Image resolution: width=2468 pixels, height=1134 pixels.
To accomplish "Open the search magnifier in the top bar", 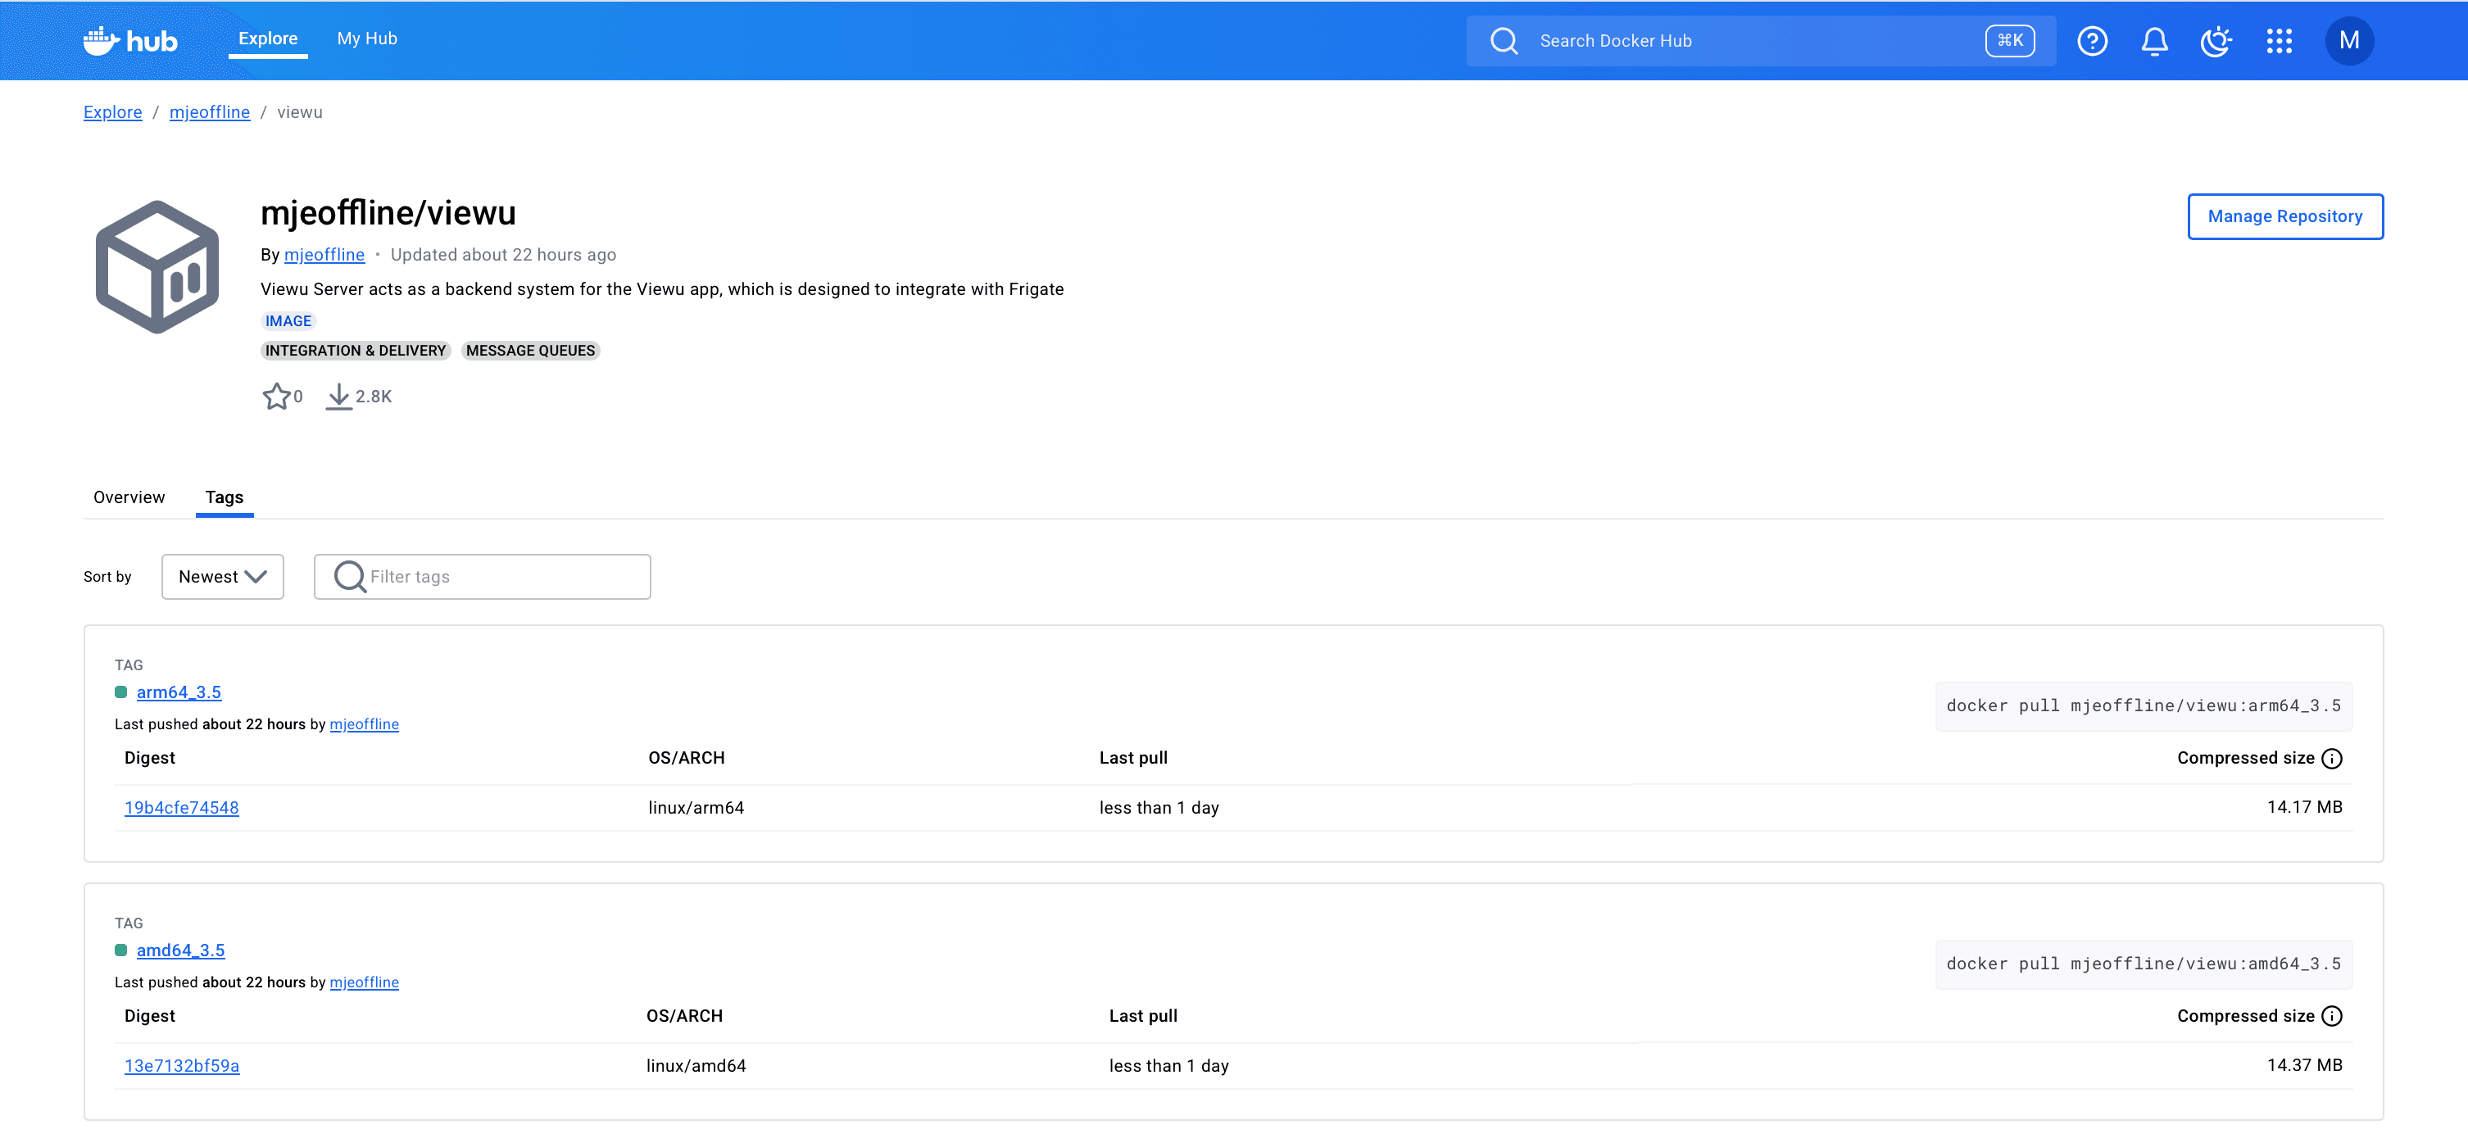I will point(1504,40).
